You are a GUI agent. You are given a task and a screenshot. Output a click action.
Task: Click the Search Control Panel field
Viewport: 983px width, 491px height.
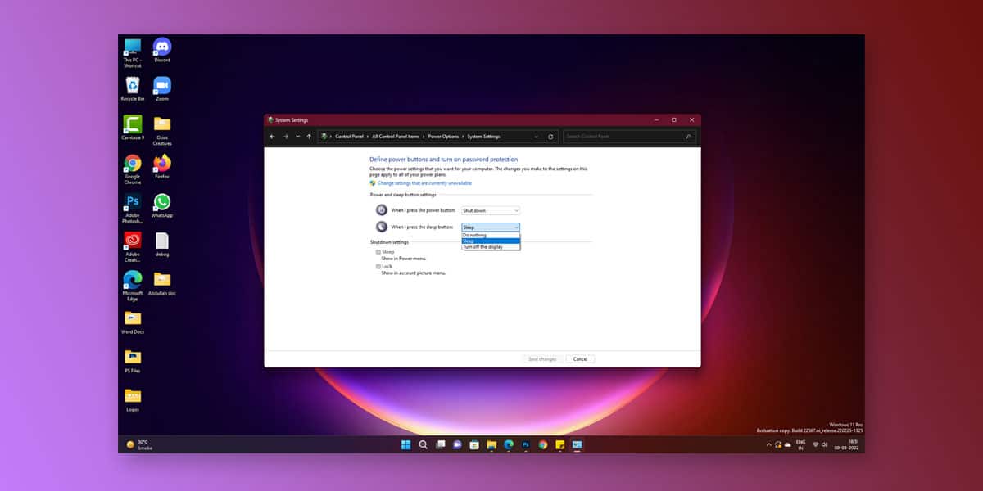coord(629,137)
